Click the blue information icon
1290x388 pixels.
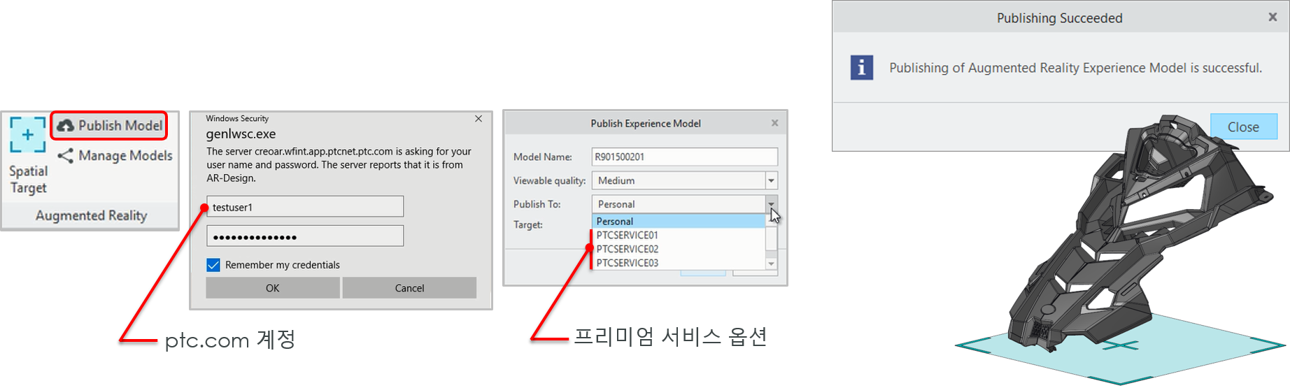[x=861, y=68]
